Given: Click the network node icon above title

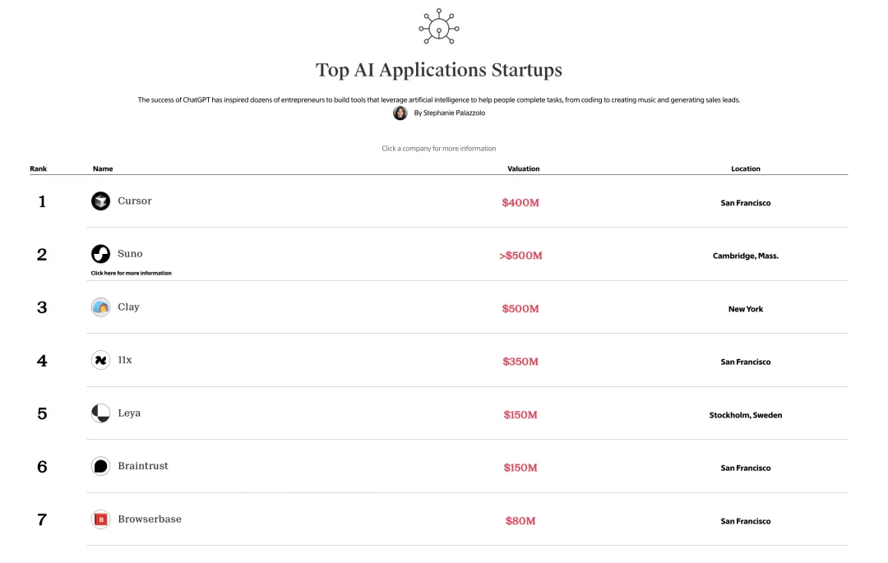Looking at the screenshot, I should tap(438, 27).
